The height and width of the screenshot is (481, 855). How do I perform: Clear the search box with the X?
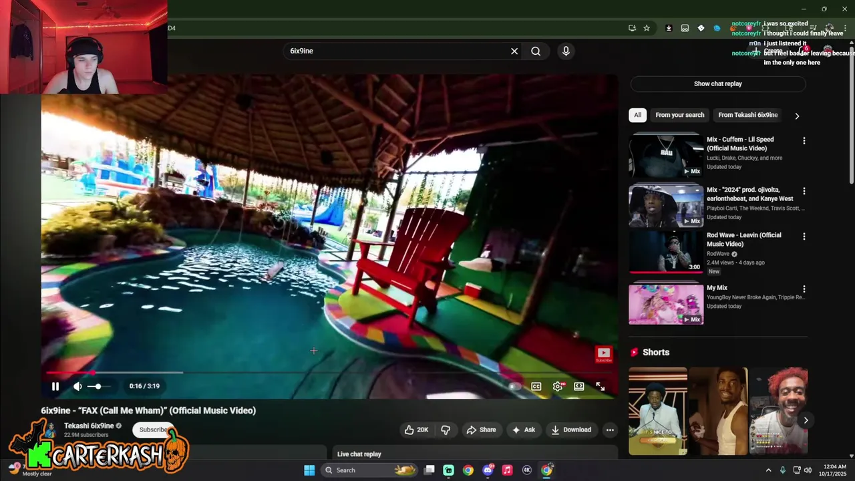pyautogui.click(x=514, y=51)
